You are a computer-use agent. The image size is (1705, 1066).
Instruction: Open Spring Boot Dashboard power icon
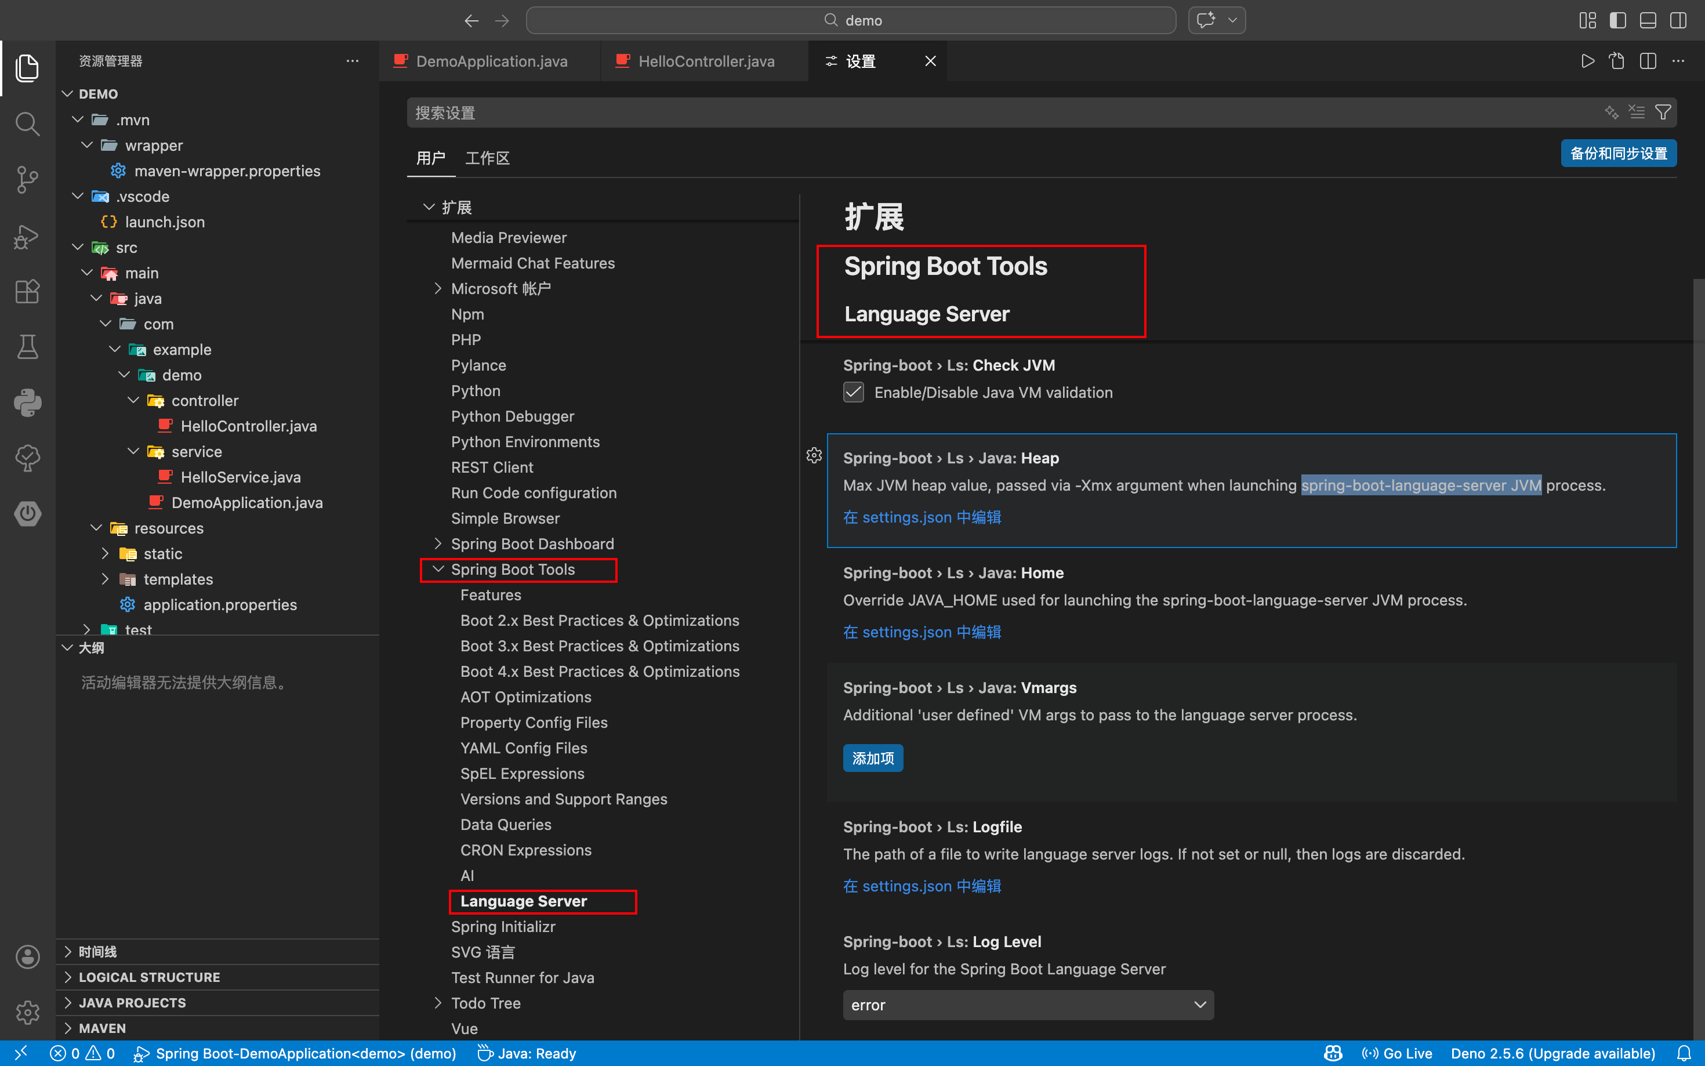coord(27,513)
